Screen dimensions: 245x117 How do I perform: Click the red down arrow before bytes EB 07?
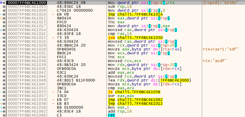[x=53, y=100]
